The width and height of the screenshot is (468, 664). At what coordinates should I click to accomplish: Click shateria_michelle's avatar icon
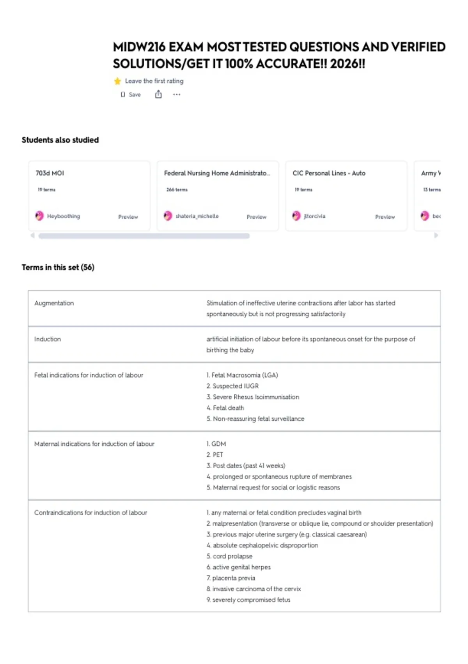[168, 216]
